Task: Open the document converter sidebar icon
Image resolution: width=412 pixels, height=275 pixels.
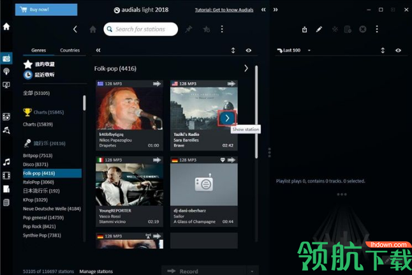Action: 6,189
